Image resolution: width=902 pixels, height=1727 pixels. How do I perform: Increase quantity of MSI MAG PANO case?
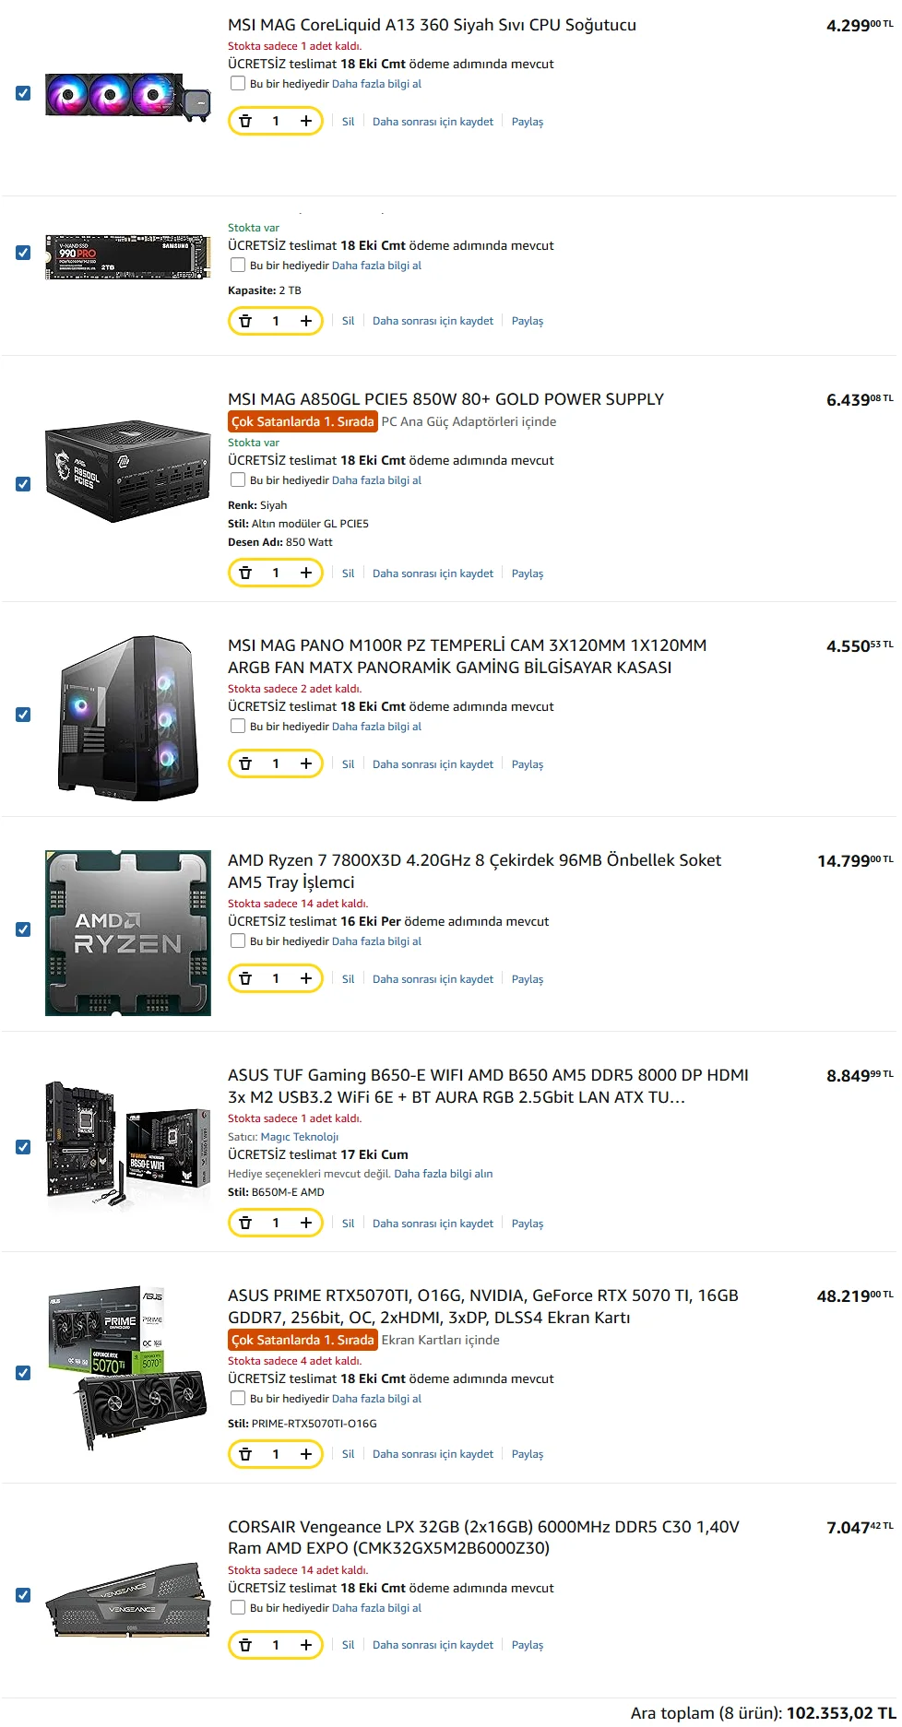pyautogui.click(x=306, y=763)
